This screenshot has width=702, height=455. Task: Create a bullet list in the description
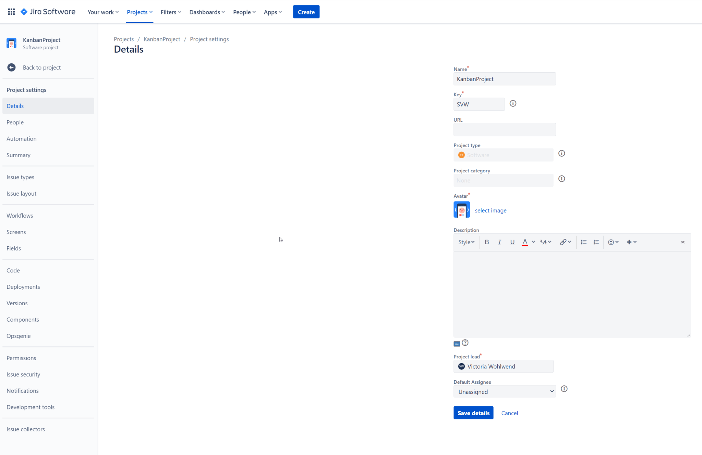pyautogui.click(x=583, y=242)
